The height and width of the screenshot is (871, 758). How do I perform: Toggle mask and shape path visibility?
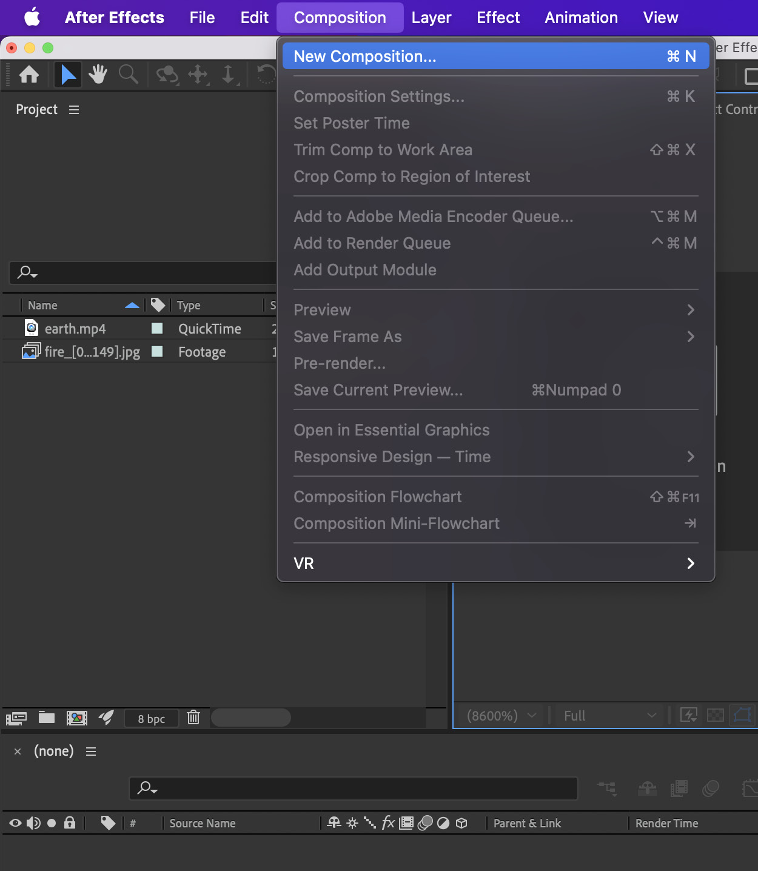pyautogui.click(x=742, y=715)
